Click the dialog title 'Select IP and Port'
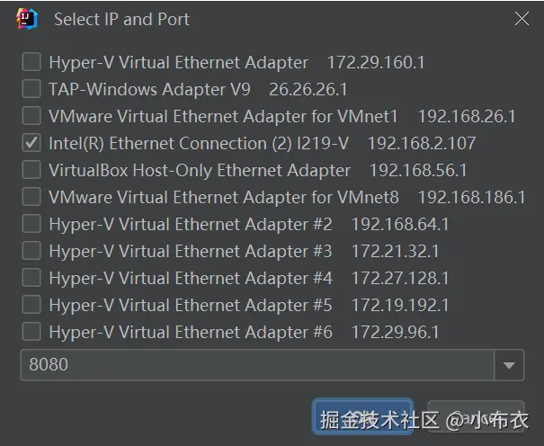 coord(121,19)
